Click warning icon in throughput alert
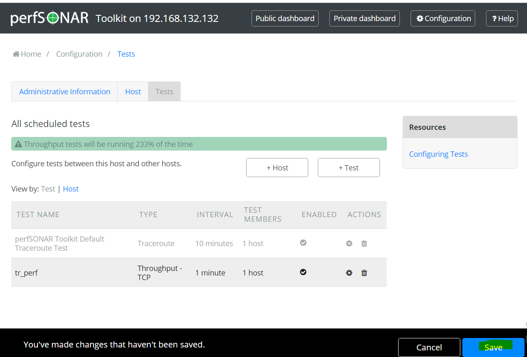 [18, 144]
